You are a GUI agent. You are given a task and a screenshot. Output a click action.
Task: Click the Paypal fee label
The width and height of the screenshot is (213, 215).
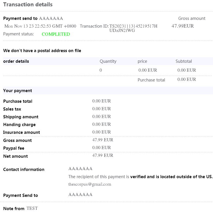coord(14,148)
